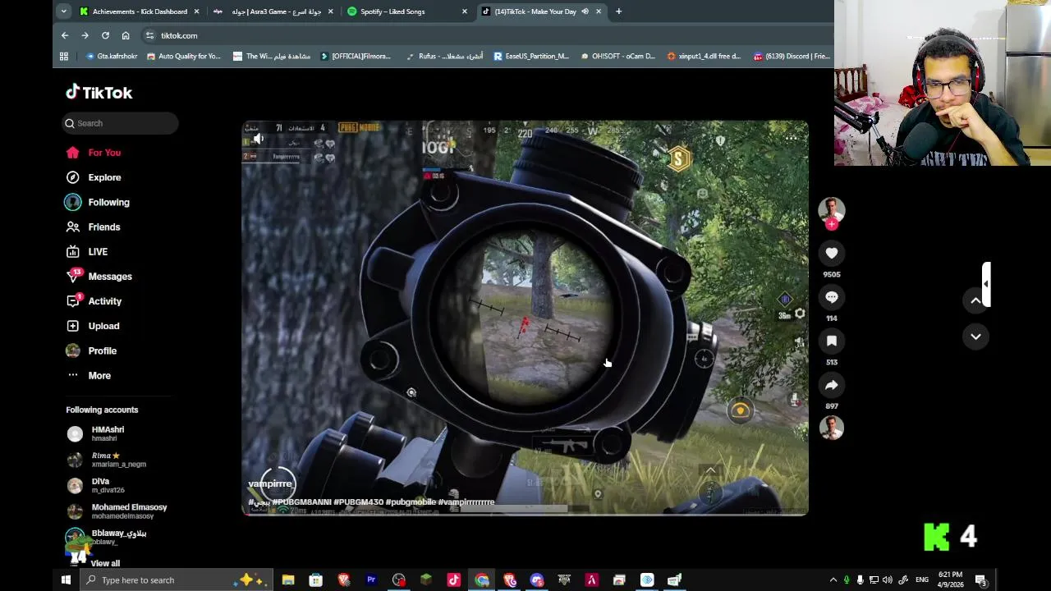Go back in the browser
1051x591 pixels.
(x=65, y=35)
